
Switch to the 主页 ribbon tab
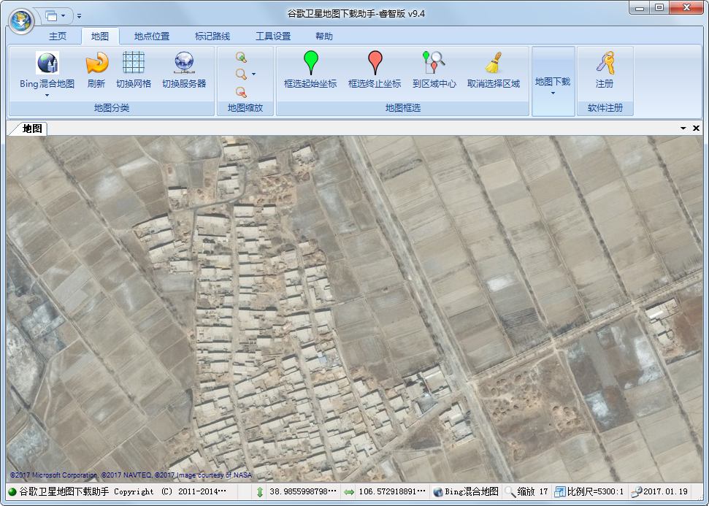[x=58, y=37]
